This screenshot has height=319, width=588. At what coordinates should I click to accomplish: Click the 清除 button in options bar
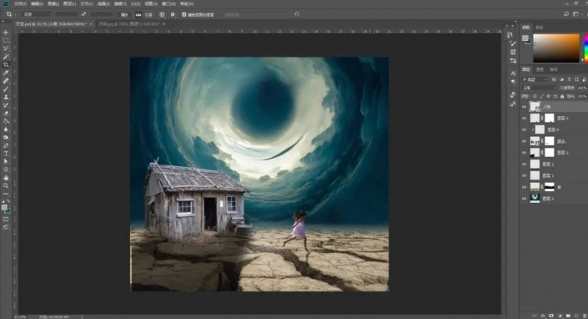click(x=124, y=15)
